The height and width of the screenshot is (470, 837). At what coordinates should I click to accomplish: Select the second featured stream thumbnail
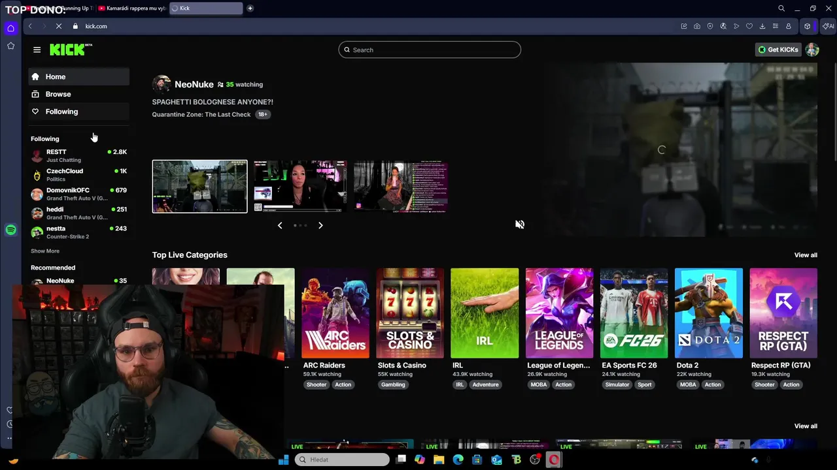click(x=300, y=187)
